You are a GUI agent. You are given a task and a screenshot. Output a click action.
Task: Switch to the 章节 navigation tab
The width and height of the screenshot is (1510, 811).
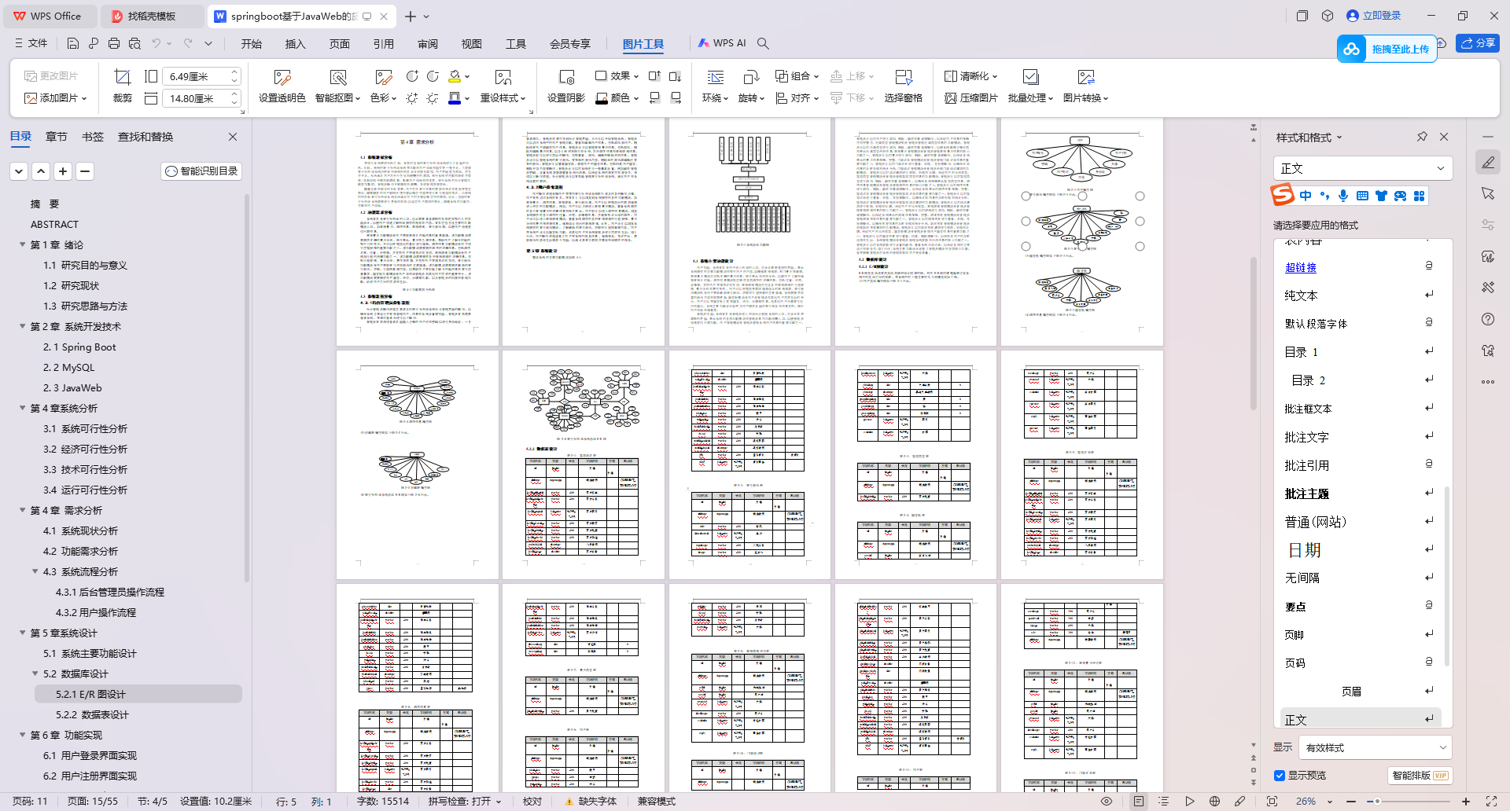coord(56,137)
